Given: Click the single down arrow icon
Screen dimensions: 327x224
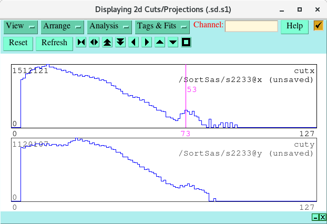Looking at the screenshot, I should pyautogui.click(x=173, y=43).
